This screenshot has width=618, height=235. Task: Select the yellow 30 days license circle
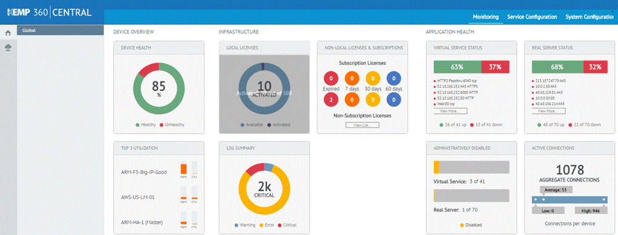click(x=373, y=78)
